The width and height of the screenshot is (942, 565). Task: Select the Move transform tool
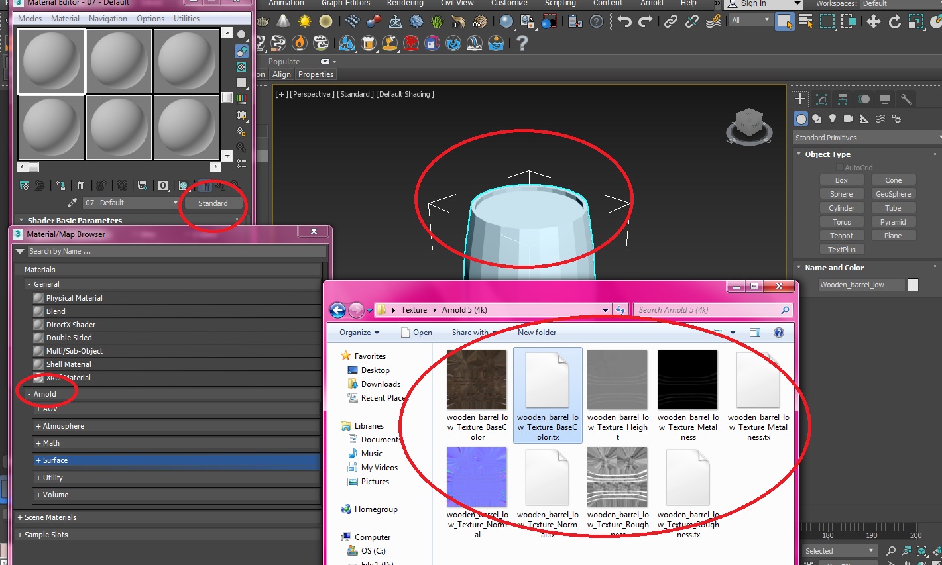(873, 22)
